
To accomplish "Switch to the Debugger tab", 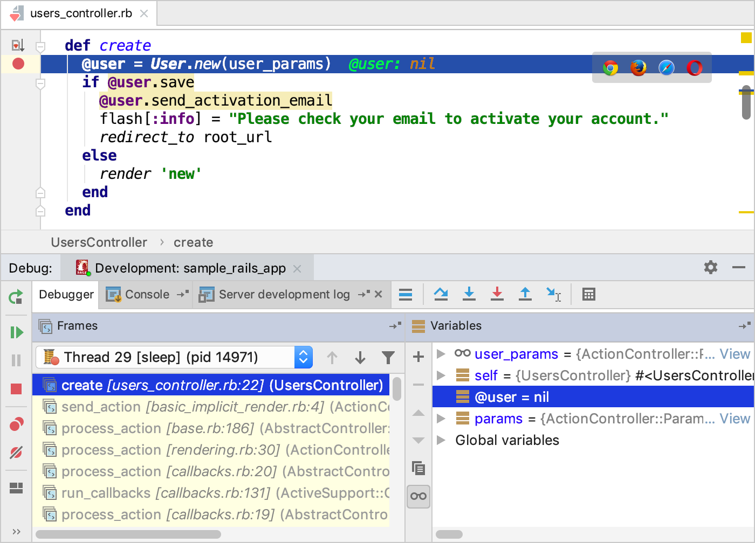I will tap(66, 295).
